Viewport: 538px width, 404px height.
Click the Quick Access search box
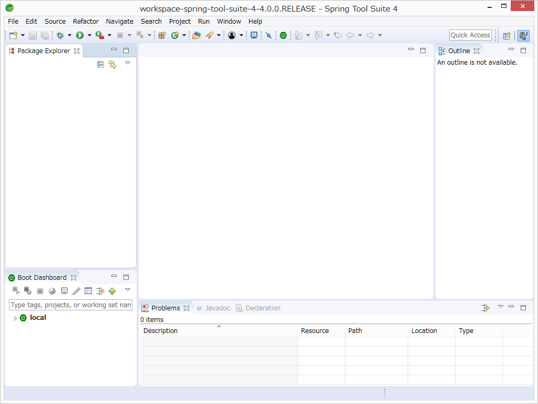click(x=470, y=35)
